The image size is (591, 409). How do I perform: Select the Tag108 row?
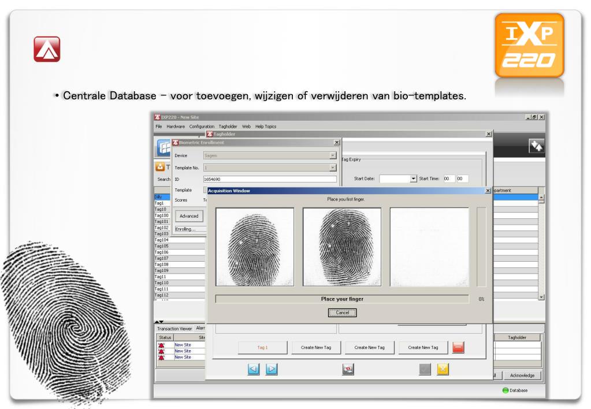coord(180,264)
